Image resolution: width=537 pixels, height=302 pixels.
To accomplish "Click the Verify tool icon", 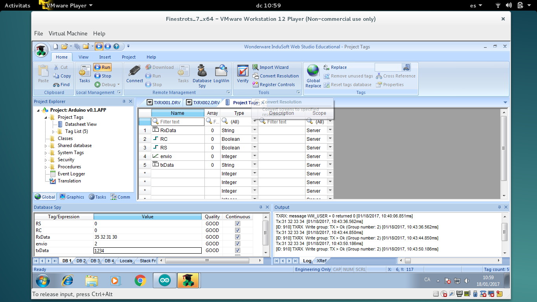I will pos(243,74).
